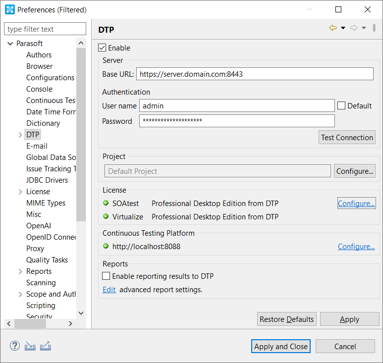Image resolution: width=383 pixels, height=363 pixels.
Task: Open the Dictionary preferences page
Action: [x=43, y=123]
